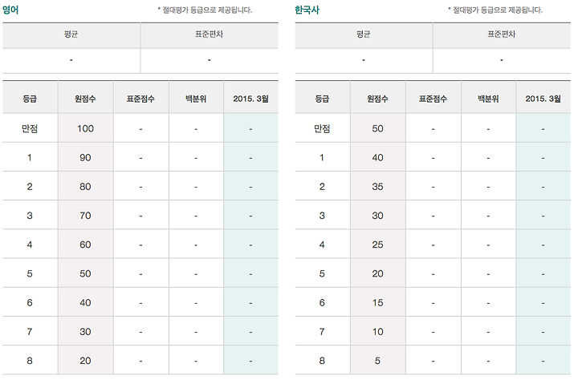The width and height of the screenshot is (578, 380).
Task: Select the 영어 raw score 30 for grade 7
Action: click(85, 332)
